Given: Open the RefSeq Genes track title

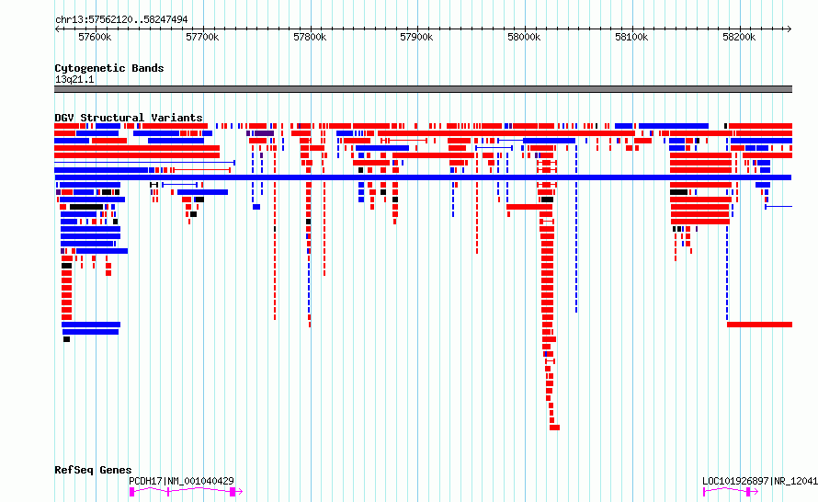Looking at the screenshot, I should tap(93, 470).
